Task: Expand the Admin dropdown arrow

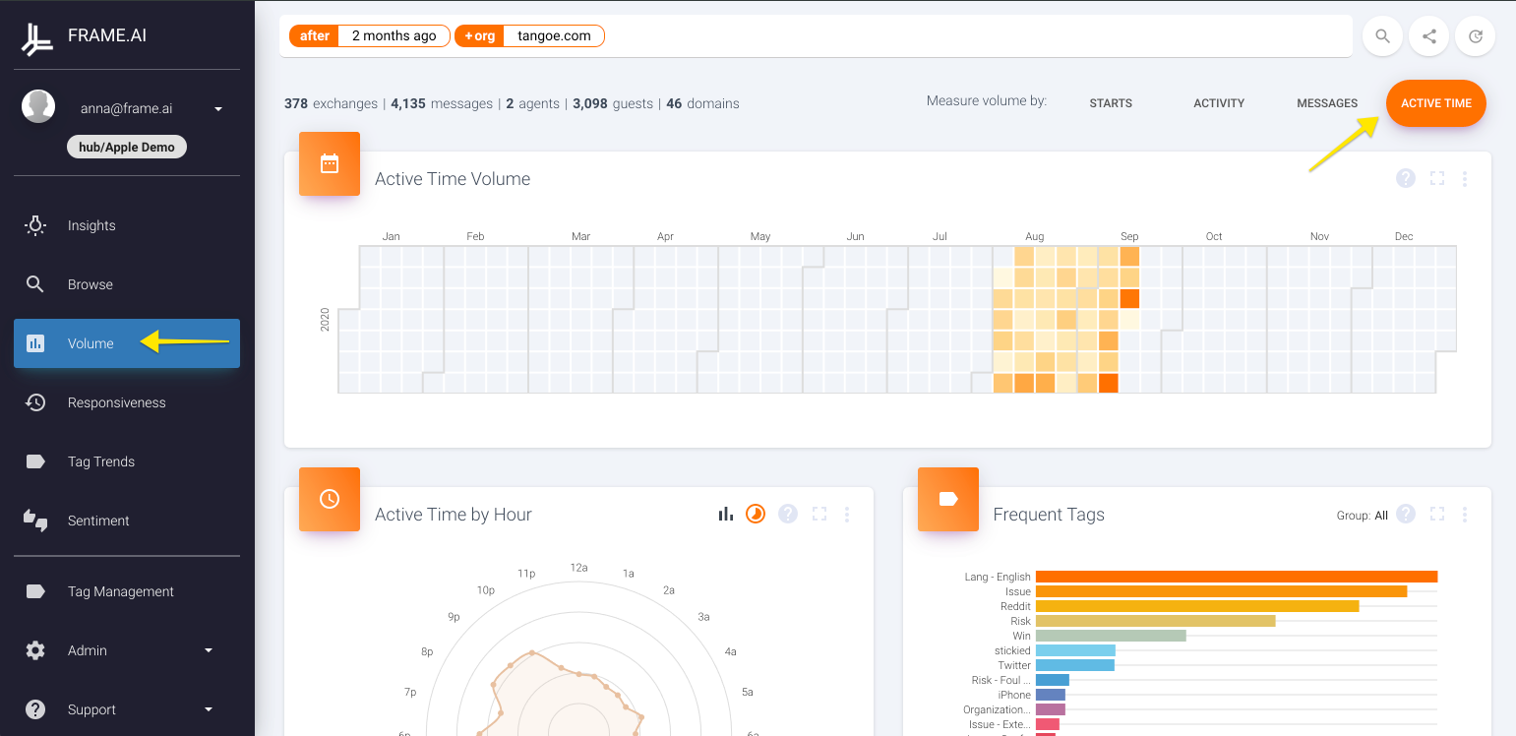Action: (x=209, y=650)
